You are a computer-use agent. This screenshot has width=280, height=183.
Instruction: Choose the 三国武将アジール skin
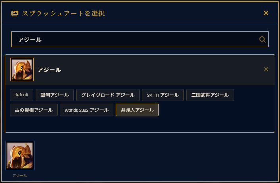point(210,95)
